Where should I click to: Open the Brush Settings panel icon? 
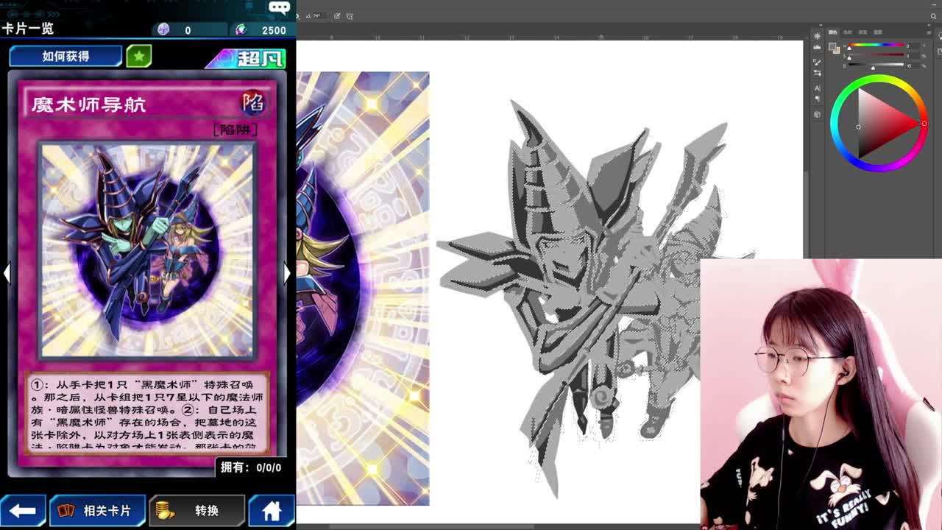point(817,62)
